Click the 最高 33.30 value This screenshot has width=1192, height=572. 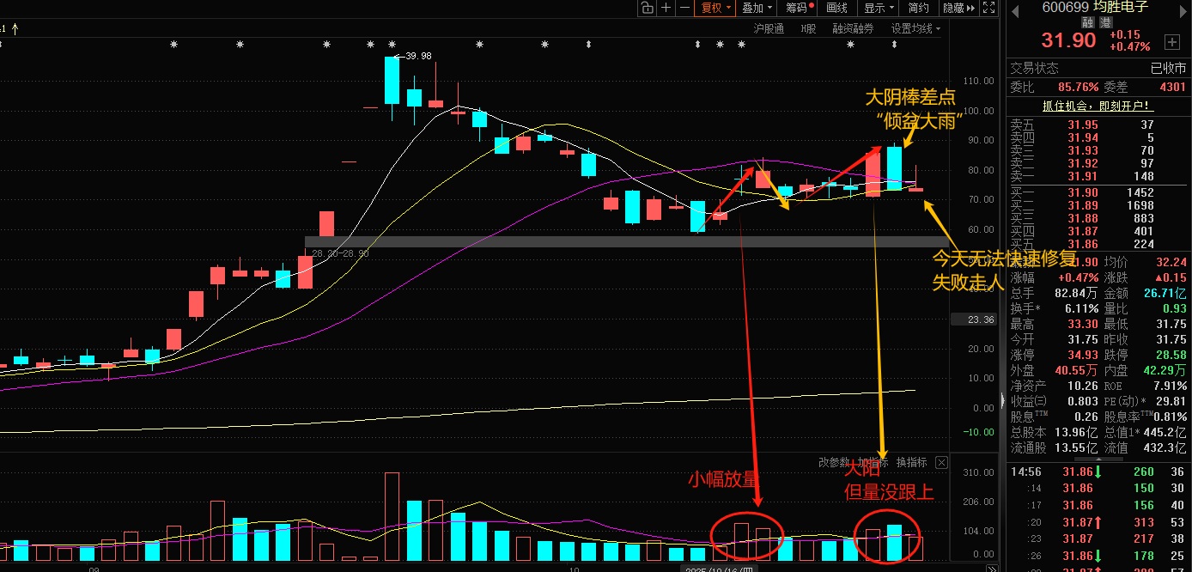(x=1082, y=324)
